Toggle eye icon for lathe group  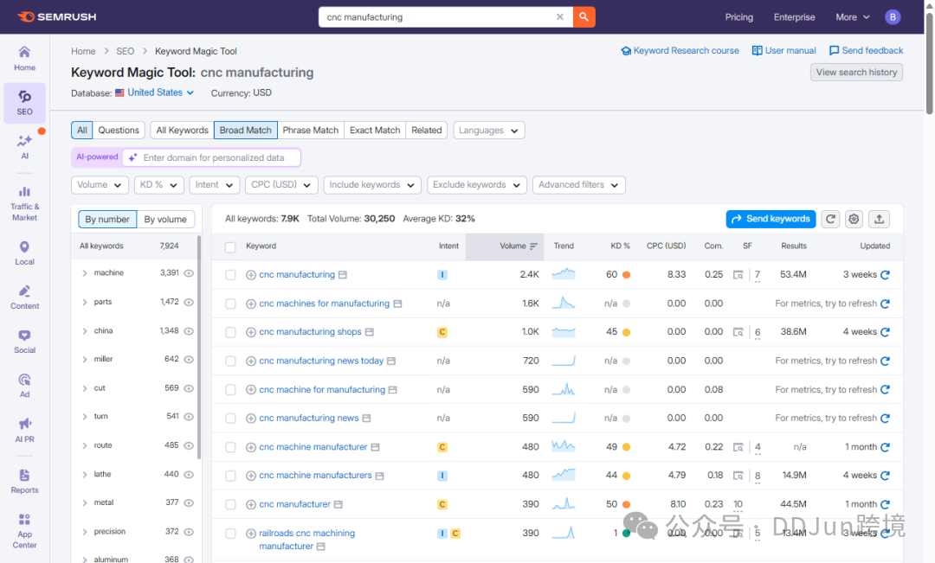189,474
